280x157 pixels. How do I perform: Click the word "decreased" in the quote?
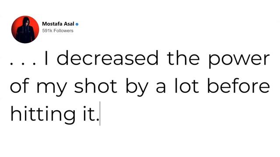click(x=108, y=58)
